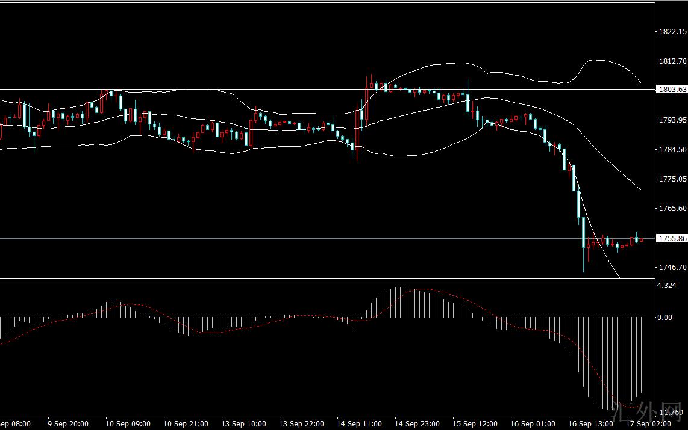Click the 1803.63 horizontal line price label

pyautogui.click(x=672, y=90)
